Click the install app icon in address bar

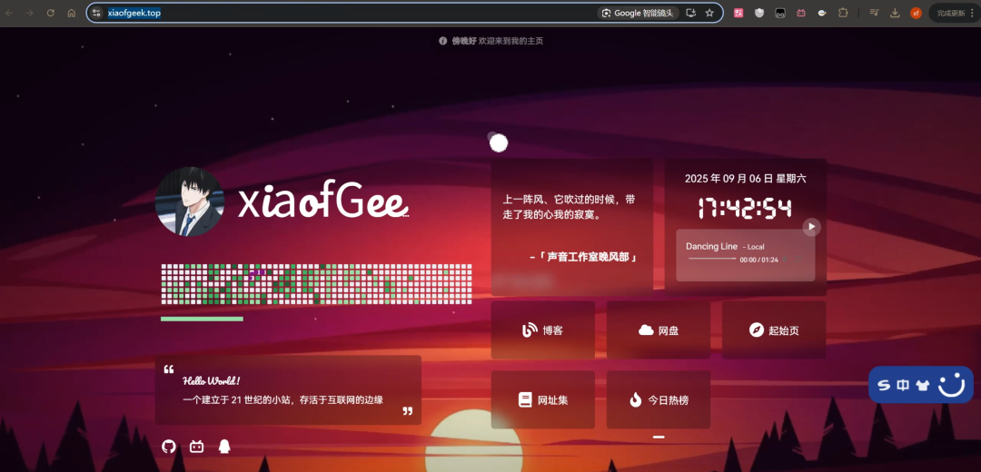(690, 13)
